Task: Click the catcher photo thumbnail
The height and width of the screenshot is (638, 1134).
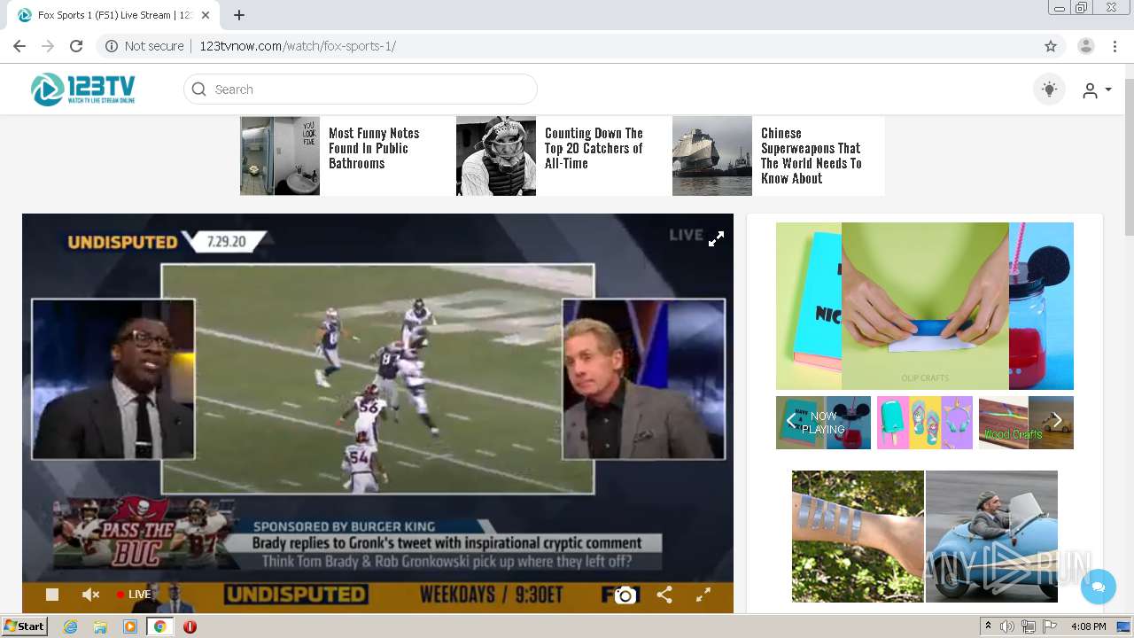Action: click(496, 156)
